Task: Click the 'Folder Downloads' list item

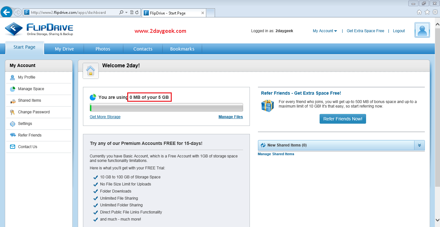Action: pyautogui.click(x=116, y=191)
